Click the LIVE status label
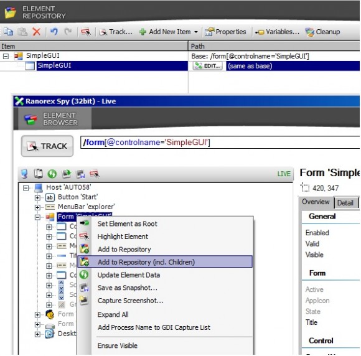The image size is (361, 356). click(284, 174)
